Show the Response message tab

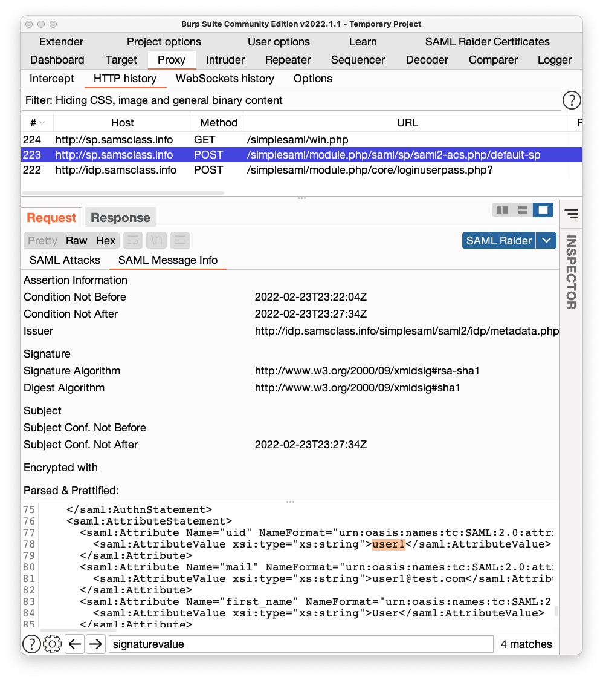(x=120, y=218)
